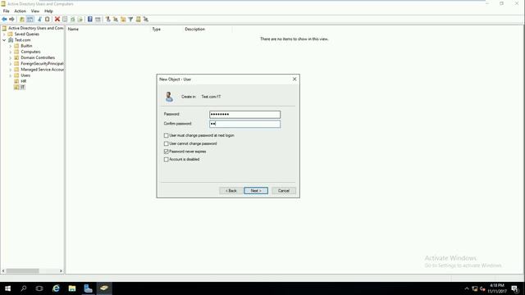
Task: Open the Help menu
Action: click(48, 11)
